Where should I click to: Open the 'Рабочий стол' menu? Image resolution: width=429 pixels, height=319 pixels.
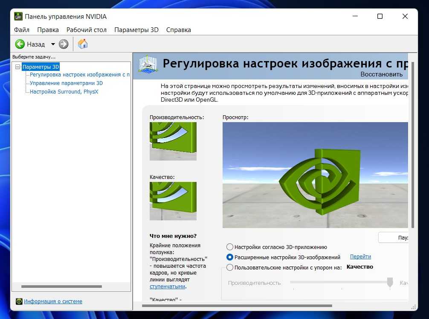(x=87, y=30)
